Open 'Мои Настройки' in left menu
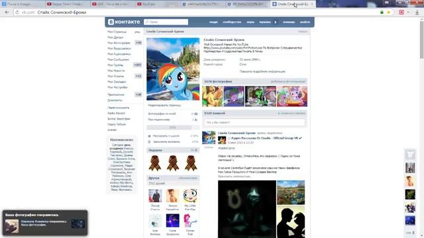424x238 pixels. [x=117, y=87]
